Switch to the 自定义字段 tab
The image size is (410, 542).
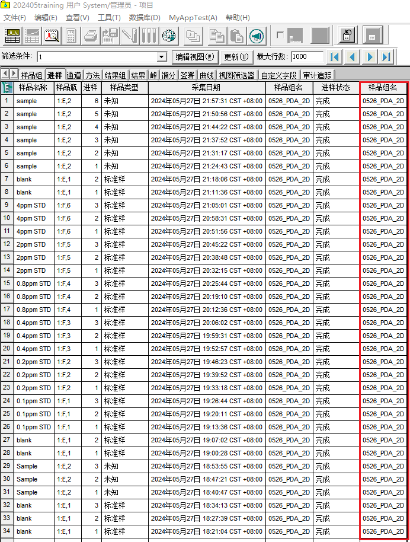[278, 75]
